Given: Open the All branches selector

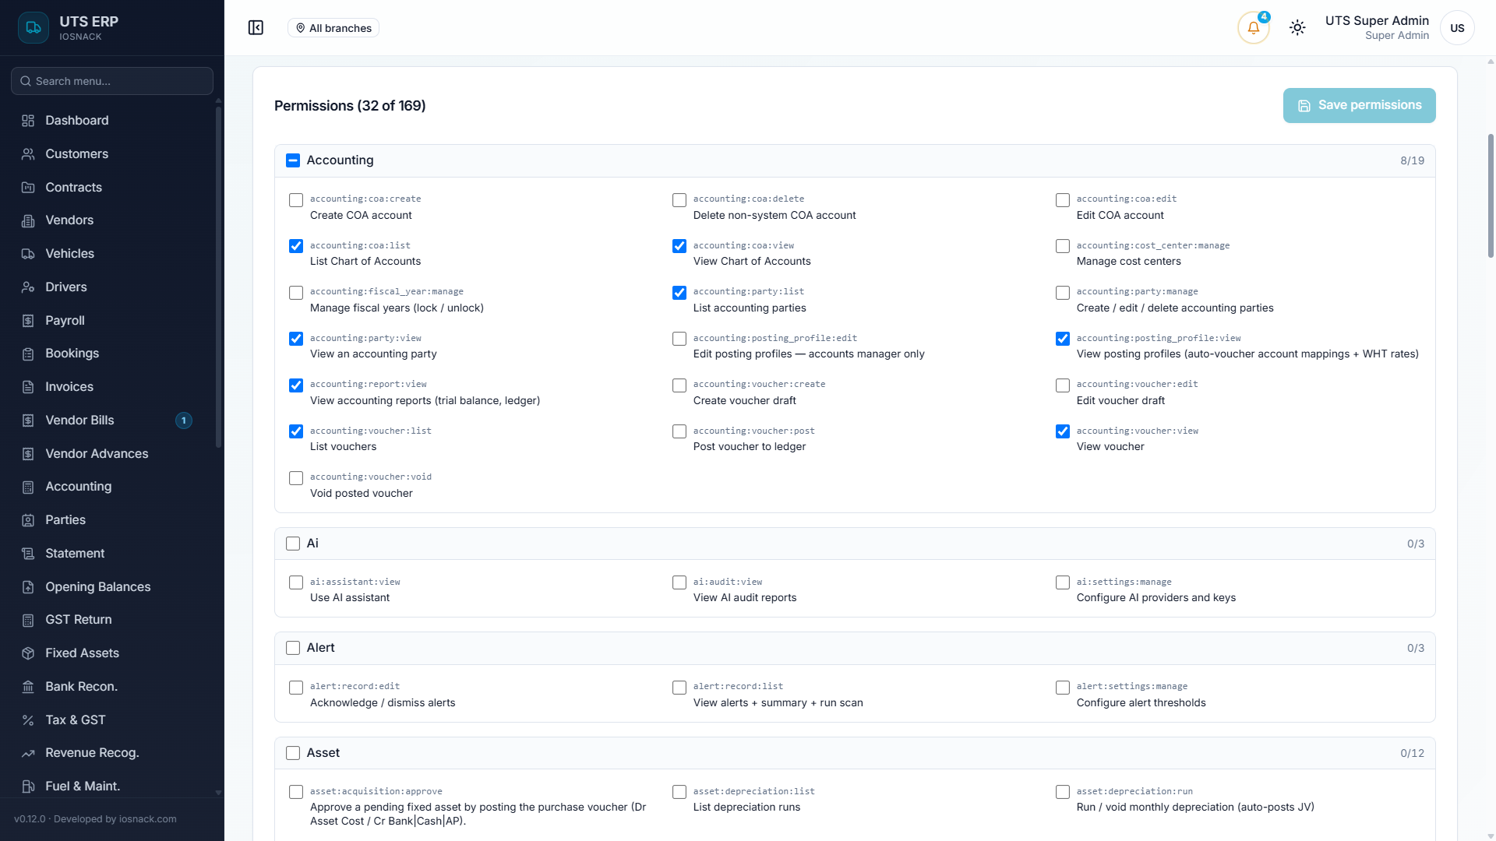Looking at the screenshot, I should pyautogui.click(x=333, y=28).
